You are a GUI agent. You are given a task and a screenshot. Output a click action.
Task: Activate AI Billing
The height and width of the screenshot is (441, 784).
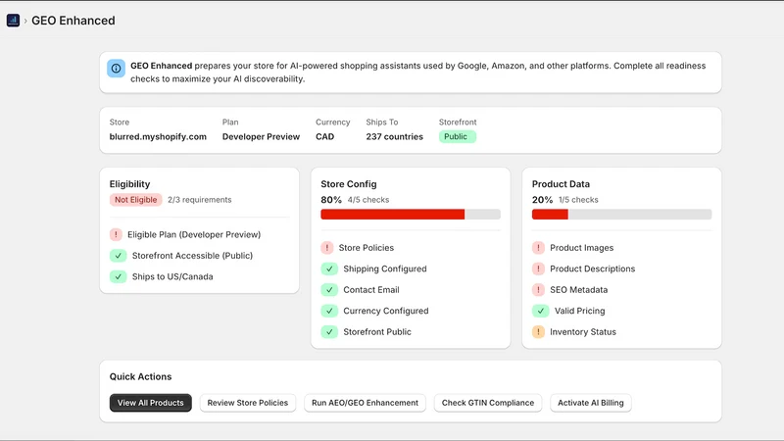(x=591, y=403)
